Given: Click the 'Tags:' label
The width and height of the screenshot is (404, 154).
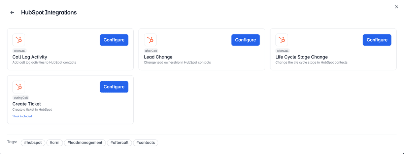Looking at the screenshot, I should (x=12, y=142).
